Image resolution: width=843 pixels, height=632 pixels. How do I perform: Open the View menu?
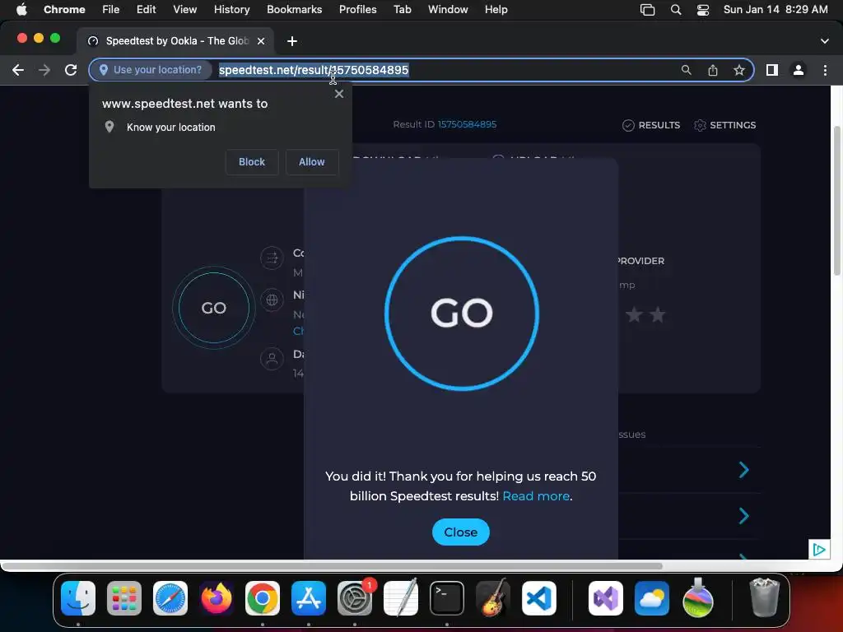184,10
